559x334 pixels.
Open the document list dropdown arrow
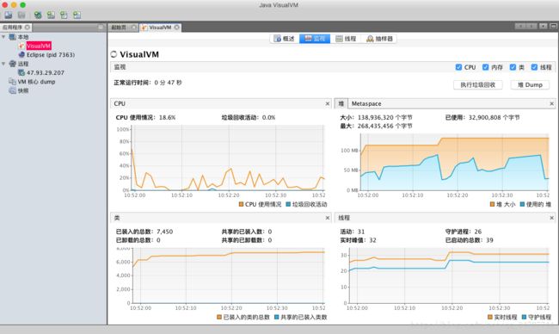543,26
